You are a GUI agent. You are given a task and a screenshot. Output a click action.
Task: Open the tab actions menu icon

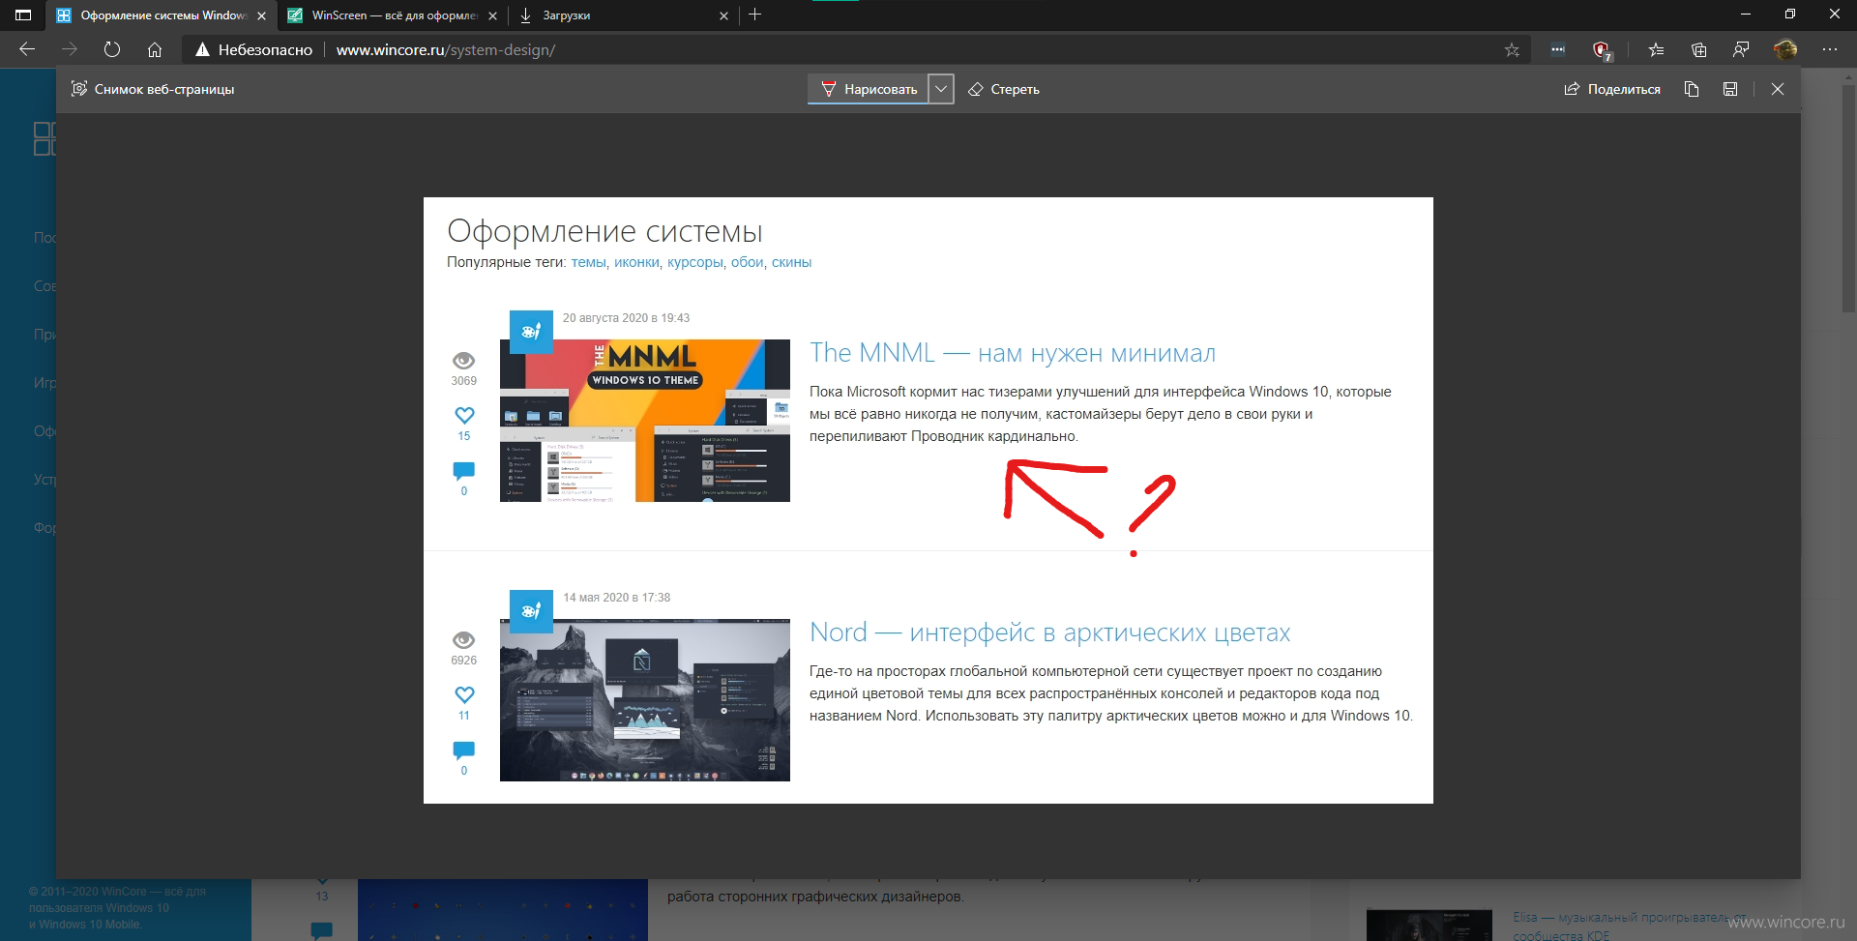[x=23, y=15]
